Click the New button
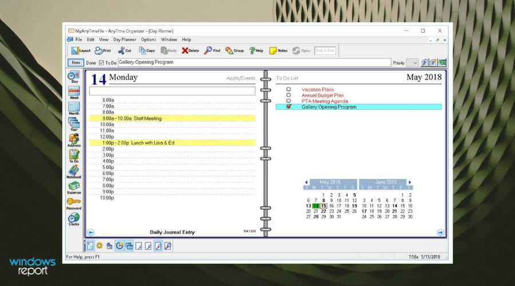The width and height of the screenshot is (515, 286). click(76, 62)
